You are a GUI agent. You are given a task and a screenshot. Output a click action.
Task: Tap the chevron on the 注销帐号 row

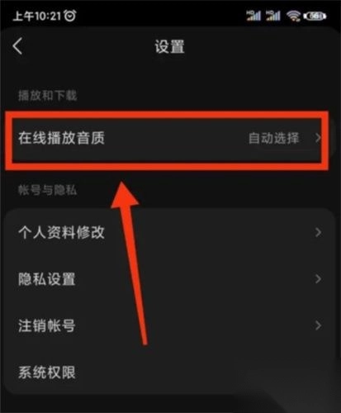click(x=319, y=325)
